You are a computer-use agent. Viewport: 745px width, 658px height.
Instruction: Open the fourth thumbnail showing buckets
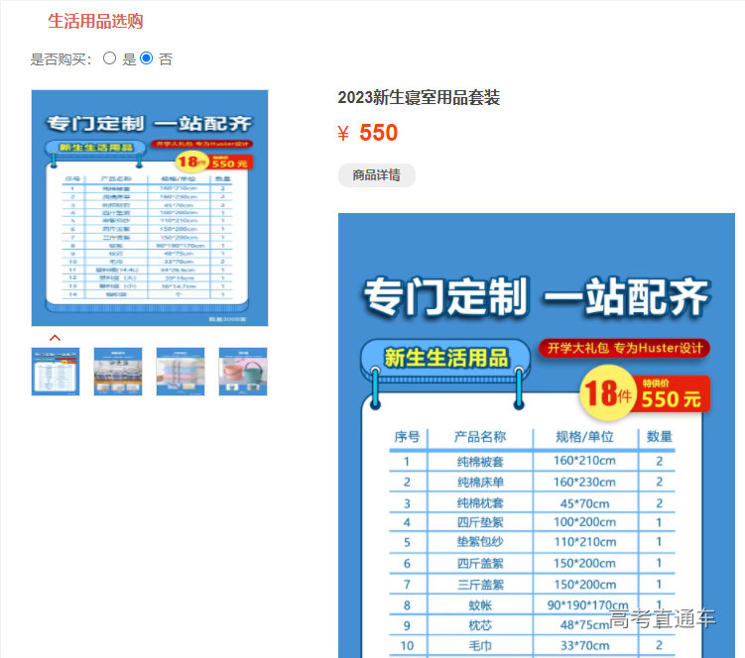click(243, 372)
